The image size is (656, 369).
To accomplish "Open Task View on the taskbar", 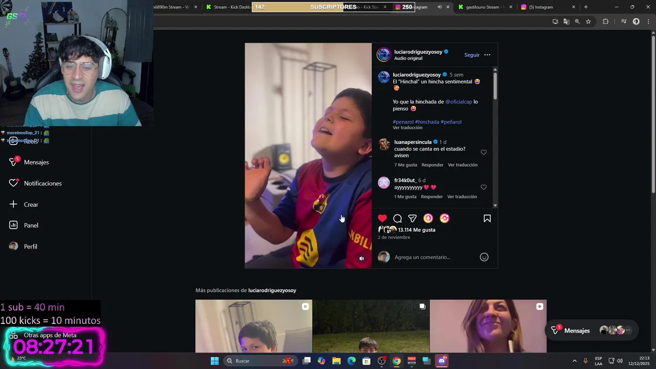I will pyautogui.click(x=306, y=361).
